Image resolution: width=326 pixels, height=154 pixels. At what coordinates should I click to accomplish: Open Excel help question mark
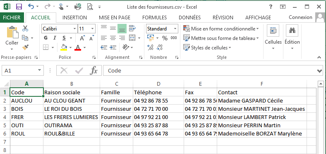[x=271, y=7]
